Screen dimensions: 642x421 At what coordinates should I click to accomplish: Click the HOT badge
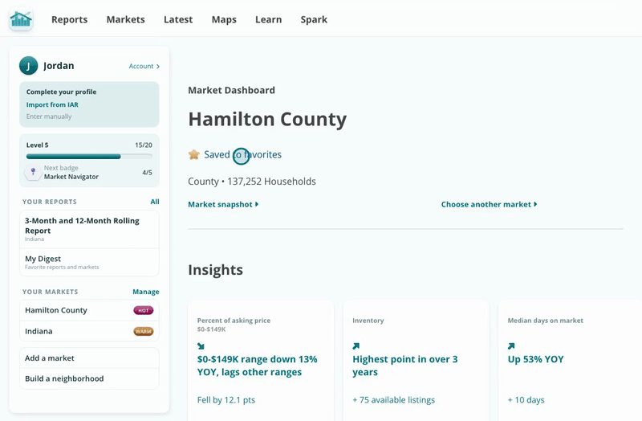(x=144, y=310)
